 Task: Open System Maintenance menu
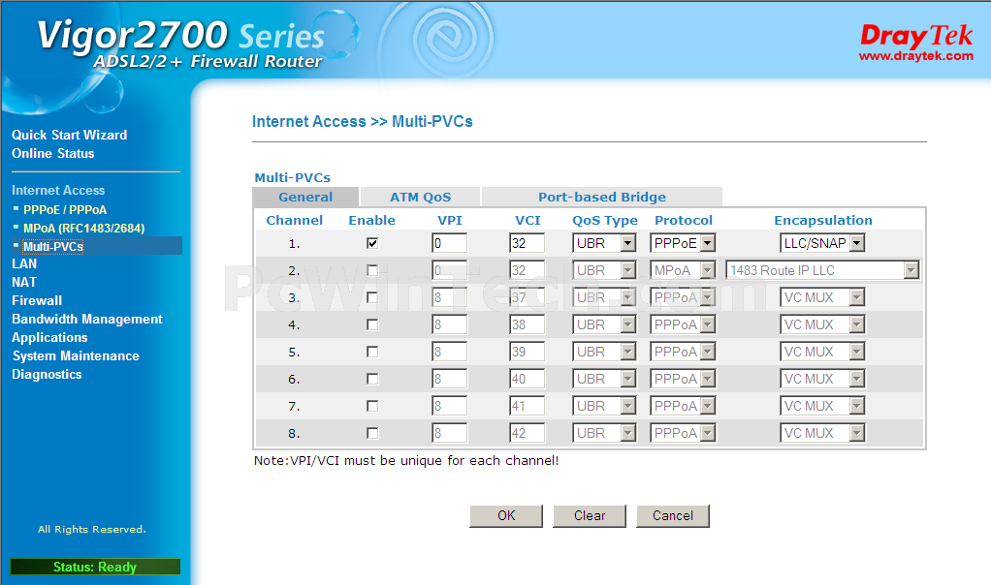pos(76,355)
